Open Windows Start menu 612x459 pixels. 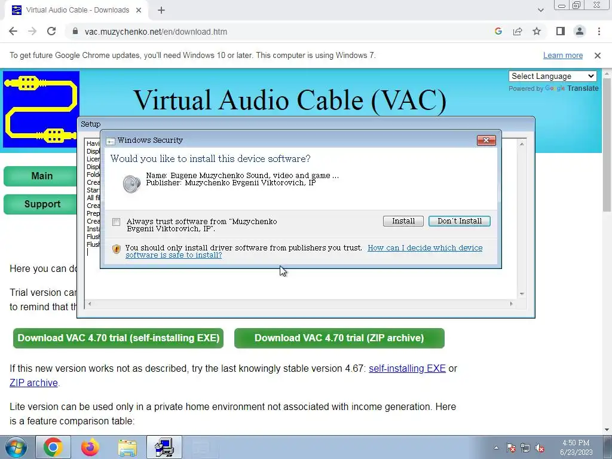pyautogui.click(x=16, y=447)
